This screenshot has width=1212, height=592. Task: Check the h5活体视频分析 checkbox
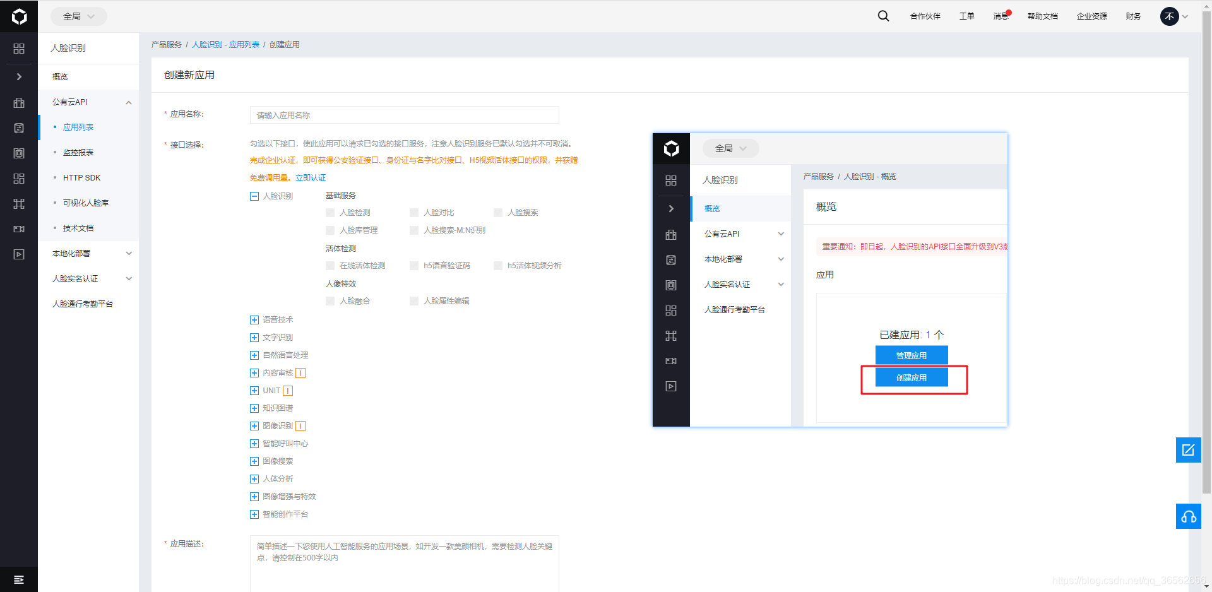(498, 266)
